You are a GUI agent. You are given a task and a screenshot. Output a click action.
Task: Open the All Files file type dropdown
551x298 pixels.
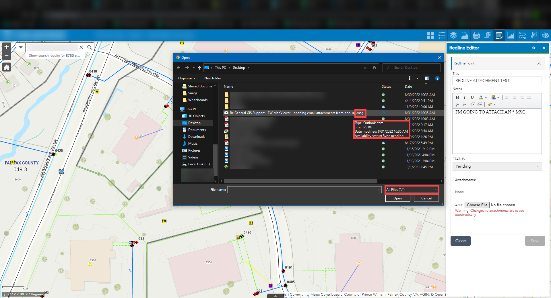tap(412, 189)
